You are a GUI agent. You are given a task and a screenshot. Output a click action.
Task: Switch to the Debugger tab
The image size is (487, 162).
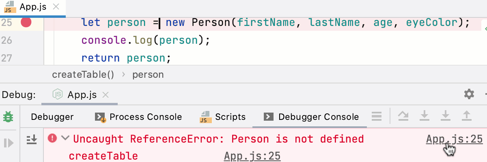pos(52,117)
